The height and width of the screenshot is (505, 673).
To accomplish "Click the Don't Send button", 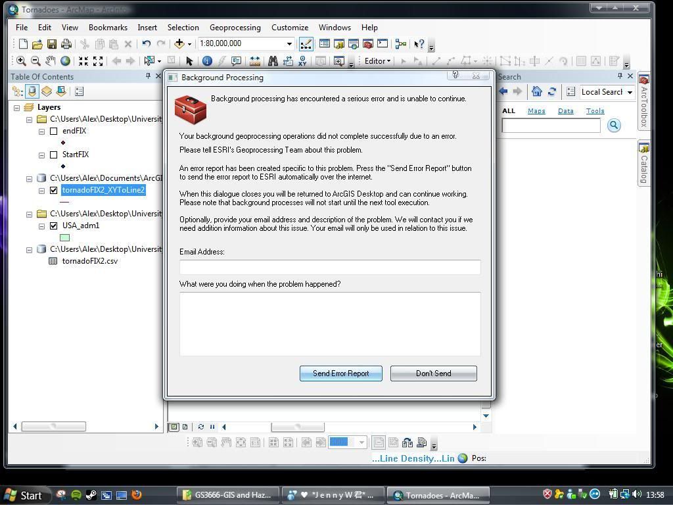I will coord(434,373).
